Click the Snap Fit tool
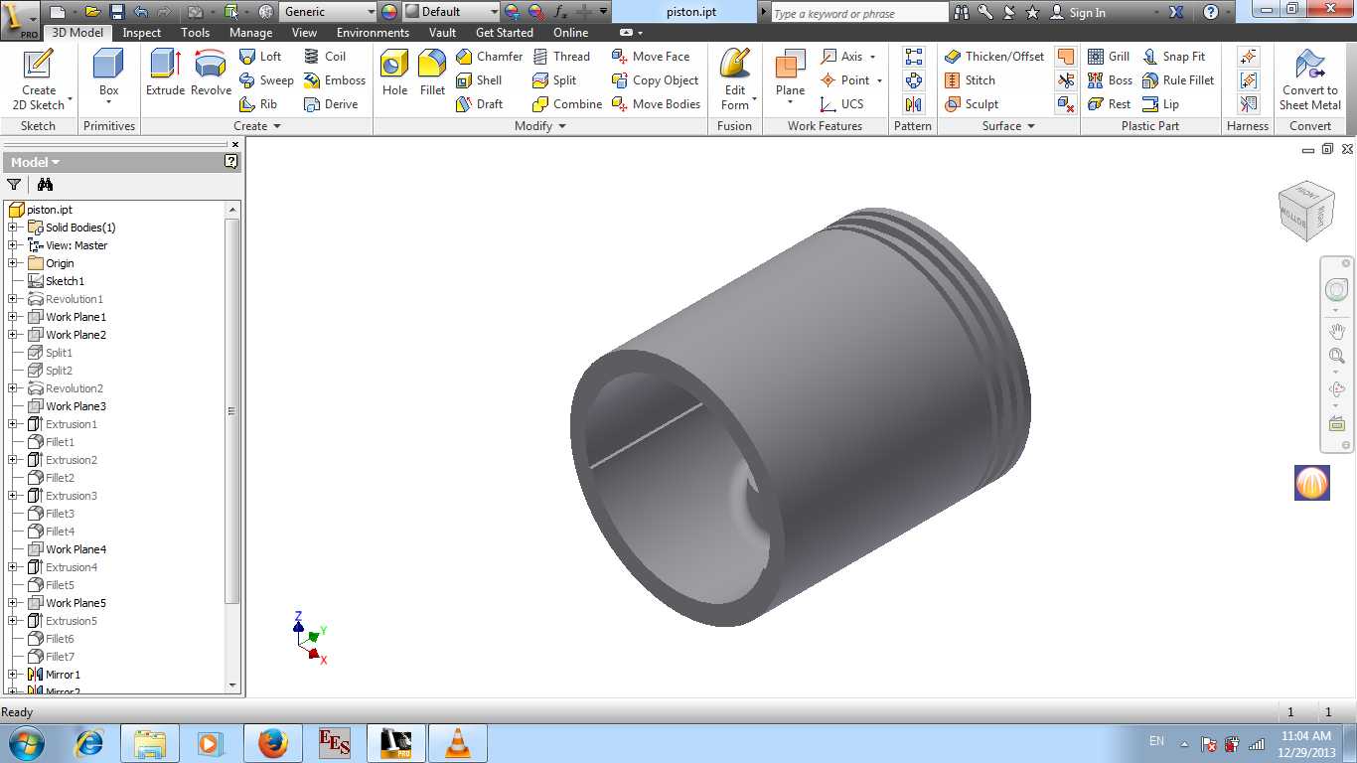 click(1173, 57)
